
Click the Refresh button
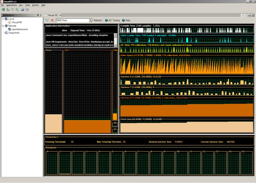pyautogui.click(x=98, y=20)
